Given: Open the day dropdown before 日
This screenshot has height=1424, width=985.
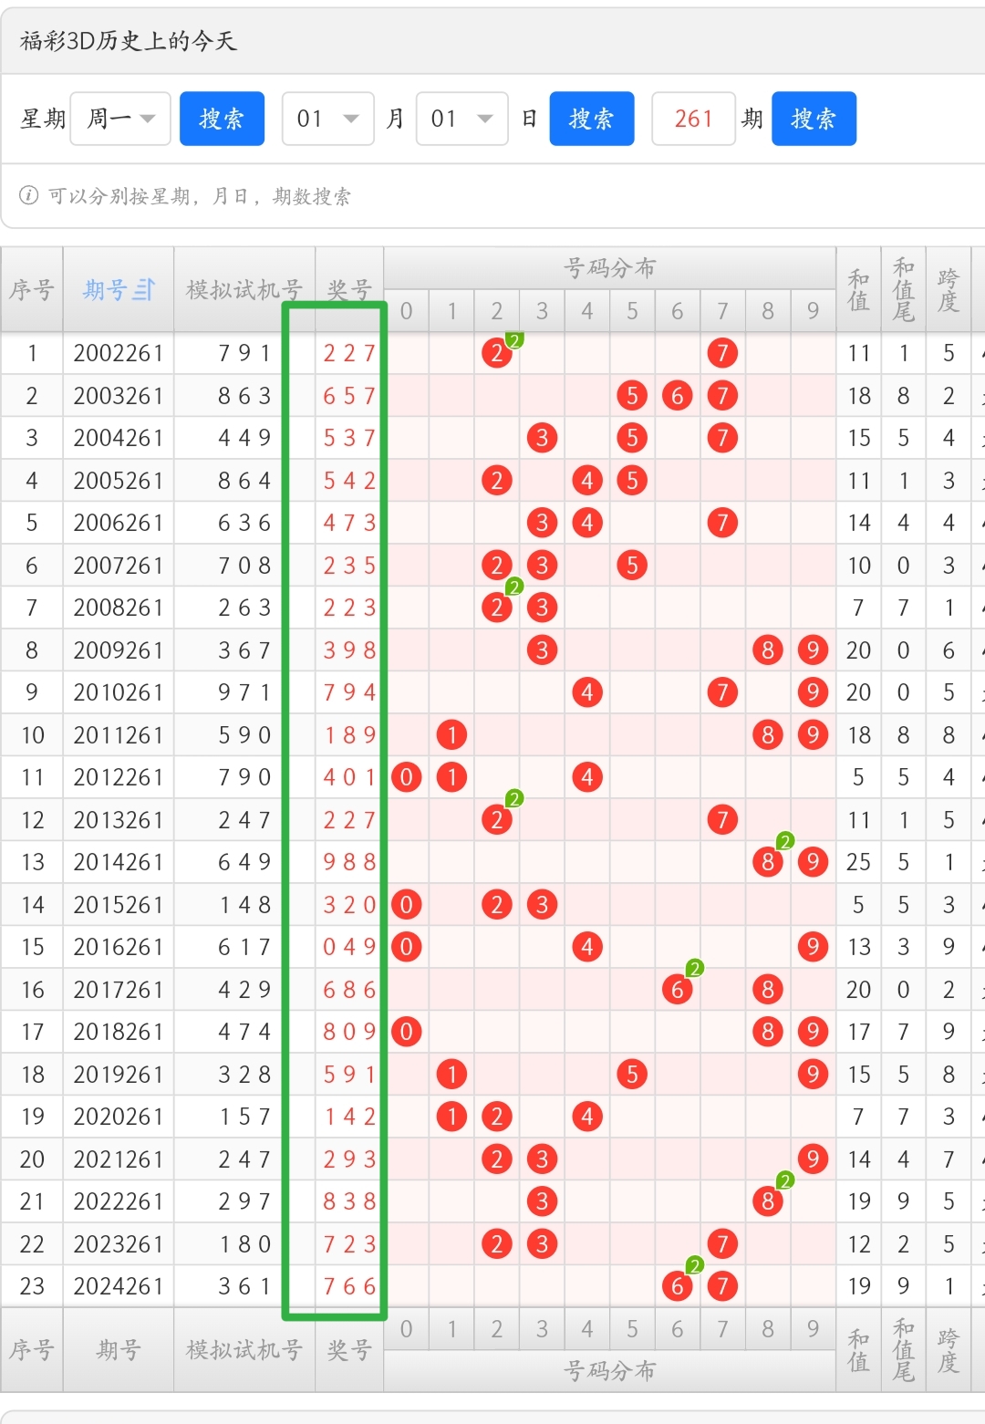Looking at the screenshot, I should click(x=462, y=119).
